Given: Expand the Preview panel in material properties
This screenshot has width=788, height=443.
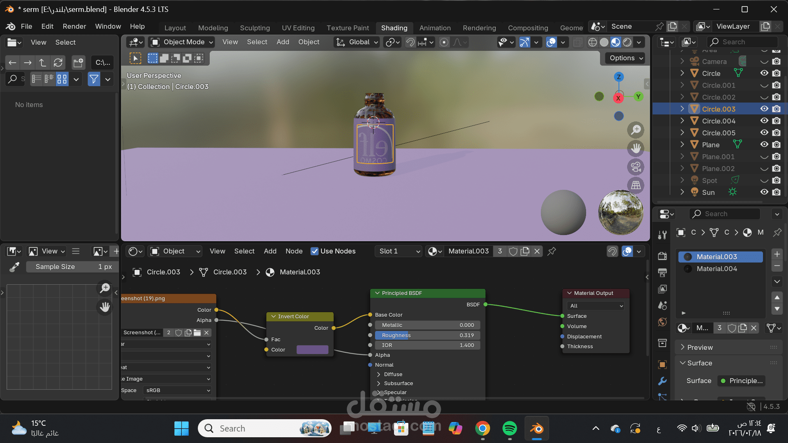Looking at the screenshot, I should click(700, 347).
